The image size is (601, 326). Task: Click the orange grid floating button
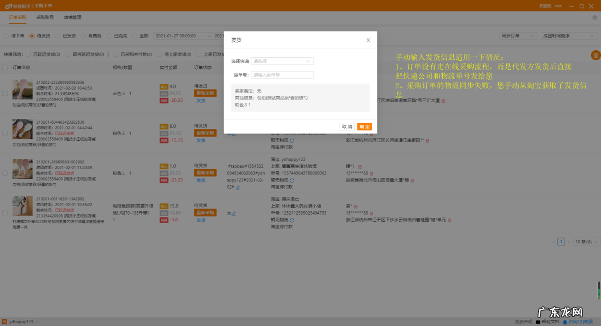click(596, 55)
